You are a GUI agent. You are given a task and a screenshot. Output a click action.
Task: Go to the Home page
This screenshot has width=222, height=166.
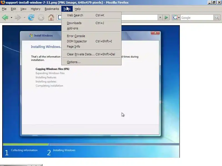[51, 18]
